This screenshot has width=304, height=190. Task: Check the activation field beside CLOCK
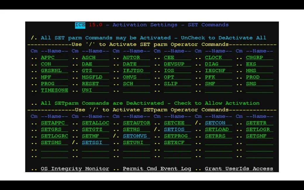(x=198, y=58)
